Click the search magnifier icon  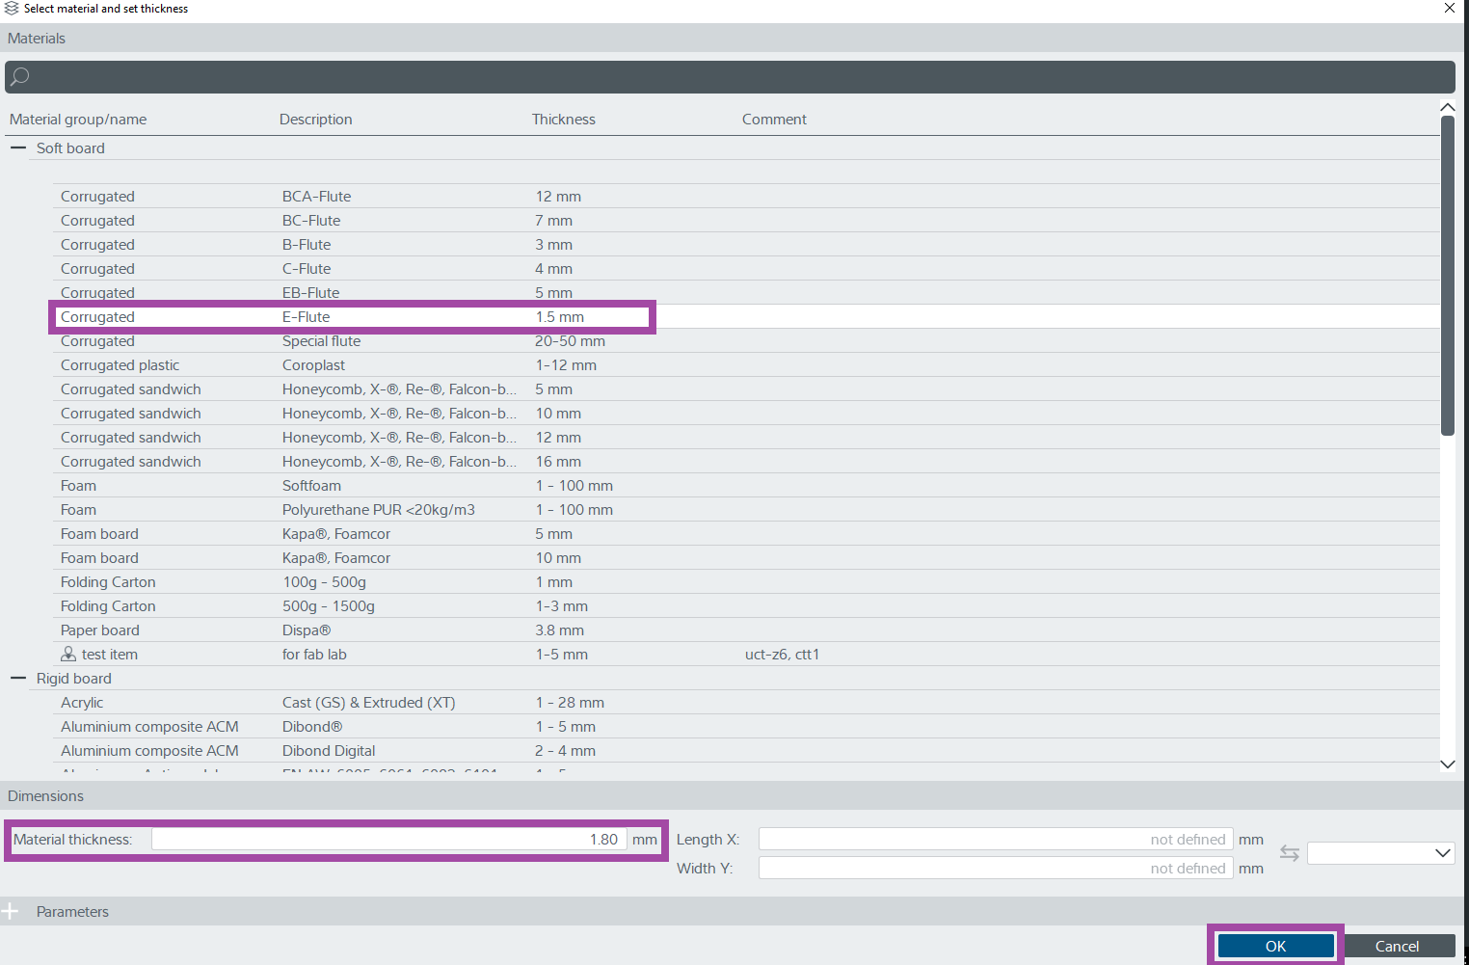[x=19, y=77]
